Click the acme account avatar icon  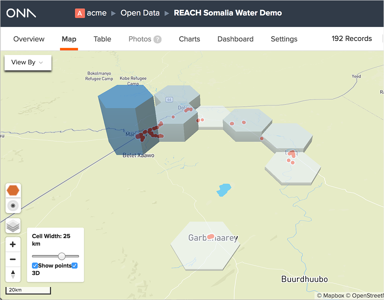coord(80,13)
